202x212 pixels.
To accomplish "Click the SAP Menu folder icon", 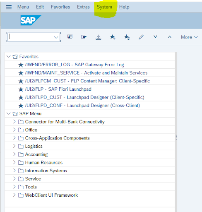I will pos(15,114).
